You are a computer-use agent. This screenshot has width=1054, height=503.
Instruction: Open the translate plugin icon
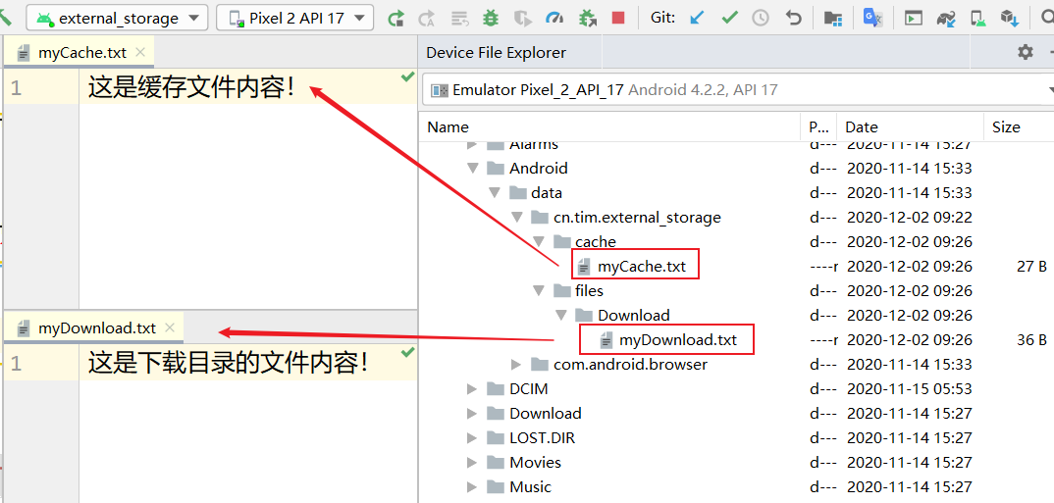871,18
